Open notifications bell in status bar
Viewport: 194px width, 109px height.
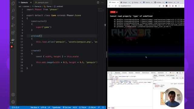pyautogui.click(x=103, y=107)
